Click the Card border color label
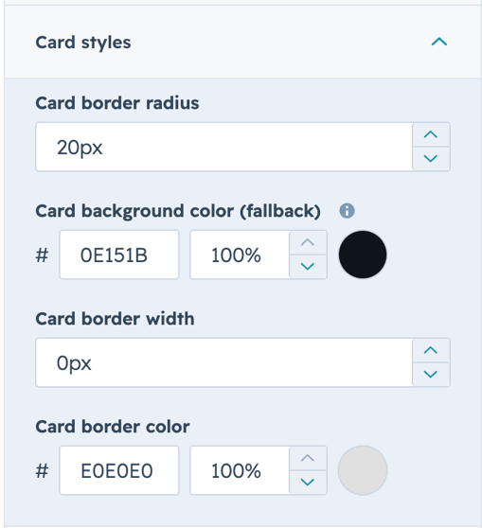Viewport: 482px width, 528px height. click(113, 427)
